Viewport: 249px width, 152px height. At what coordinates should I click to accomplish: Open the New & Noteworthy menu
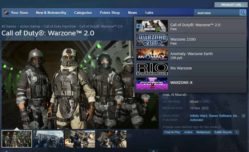click(51, 13)
